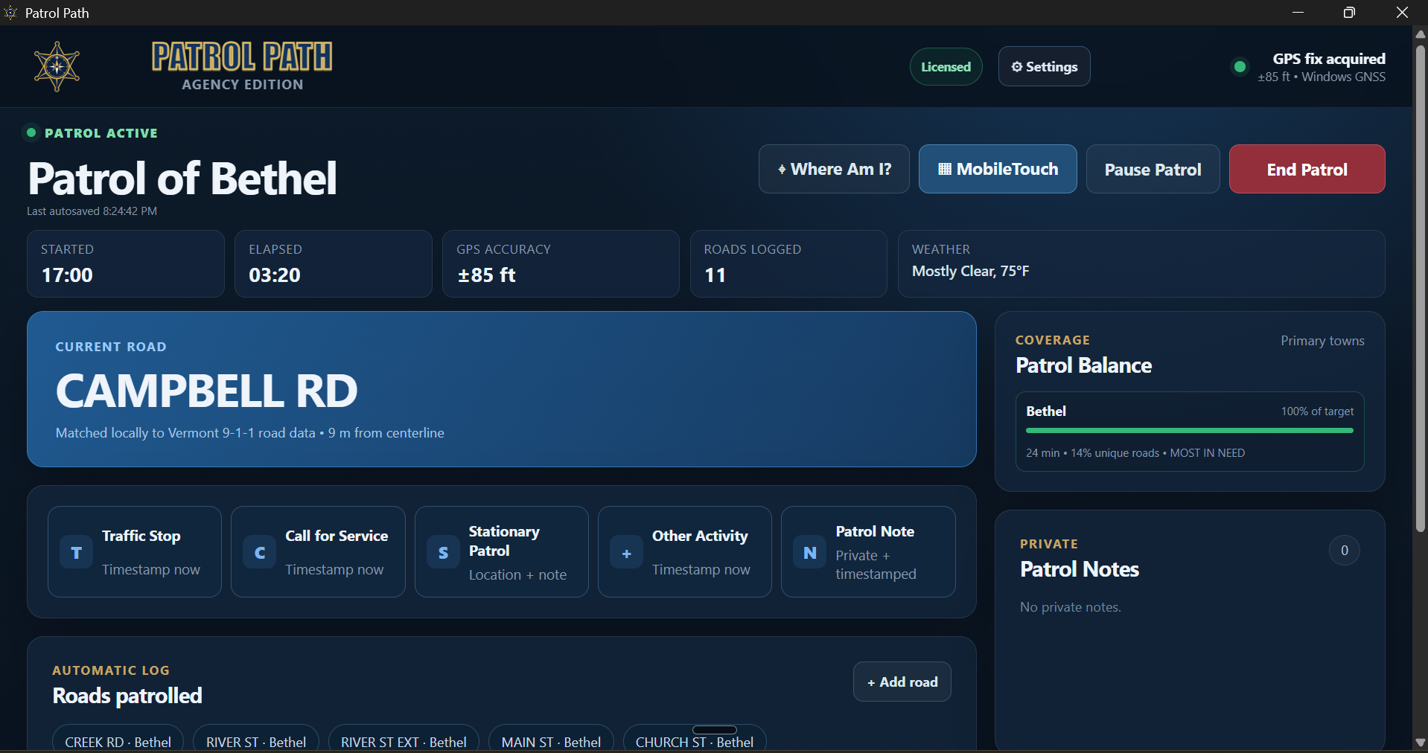Pause the current patrol
The width and height of the screenshot is (1428, 753).
point(1153,169)
